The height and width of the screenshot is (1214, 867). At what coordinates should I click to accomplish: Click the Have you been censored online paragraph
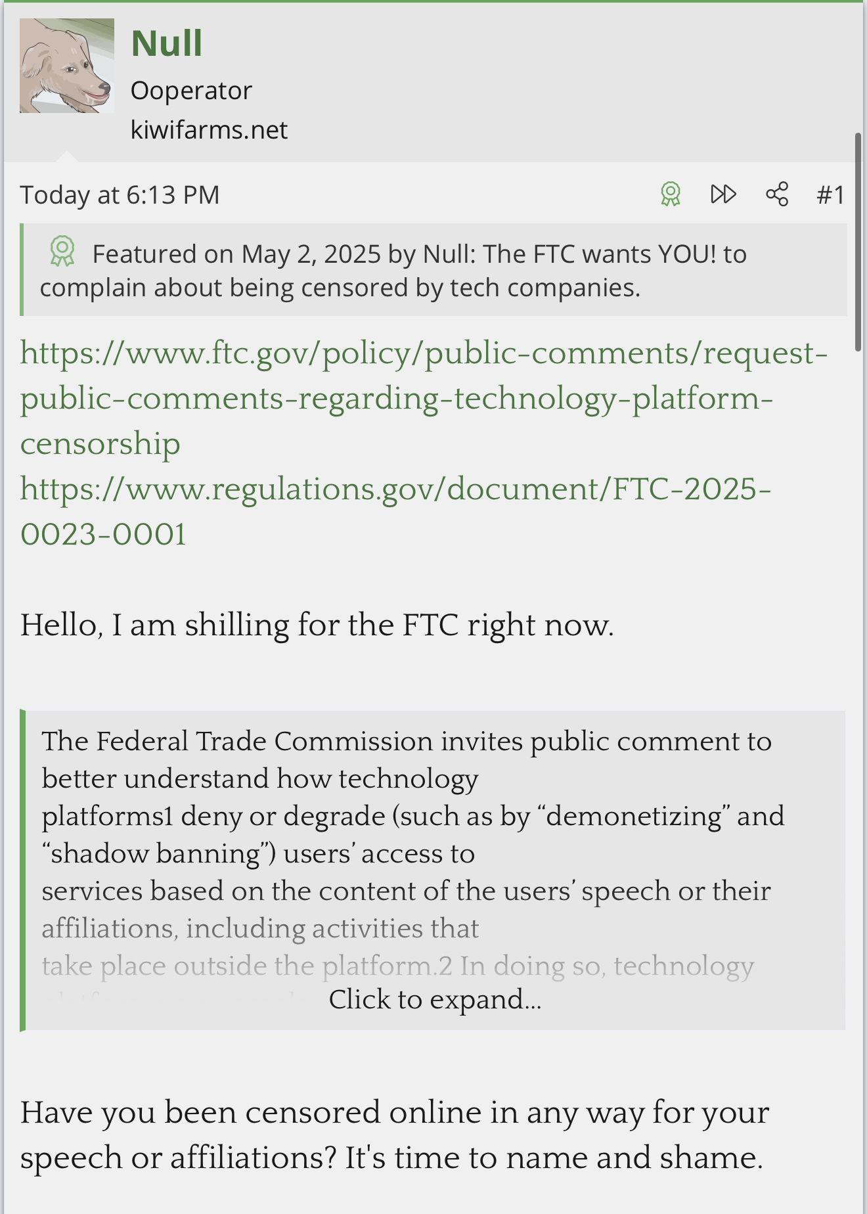tap(394, 1135)
